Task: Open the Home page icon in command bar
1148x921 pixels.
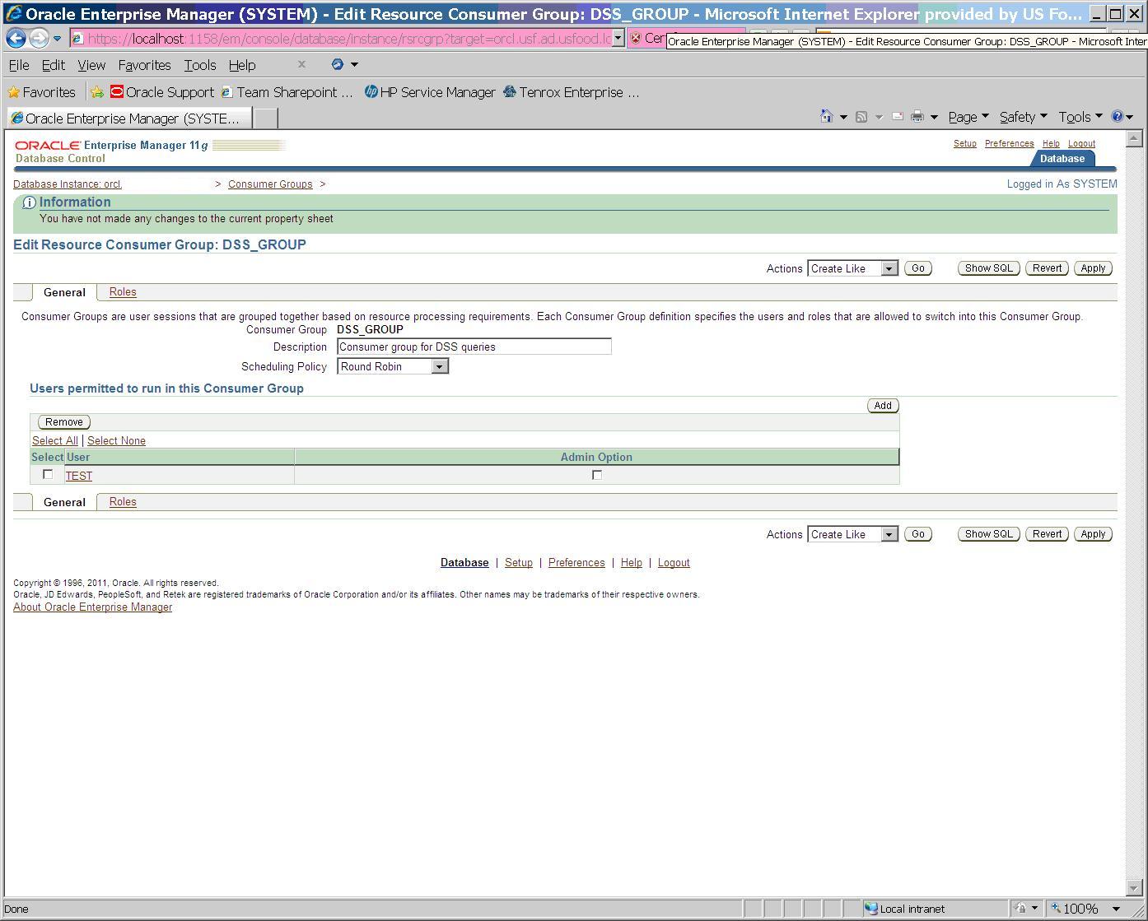Action: (x=826, y=117)
